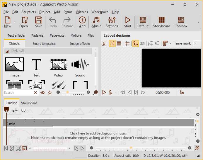Viewport: 203px width, 160px height.
Task: Toggle motion path button in Layout designer
Action: tap(135, 43)
